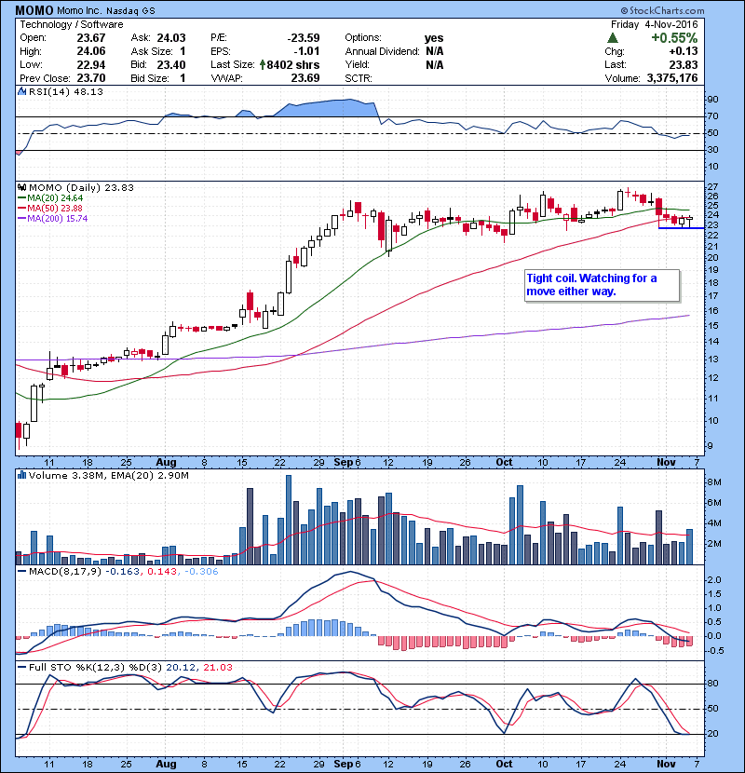Click the Chg value +0.13

[x=684, y=51]
